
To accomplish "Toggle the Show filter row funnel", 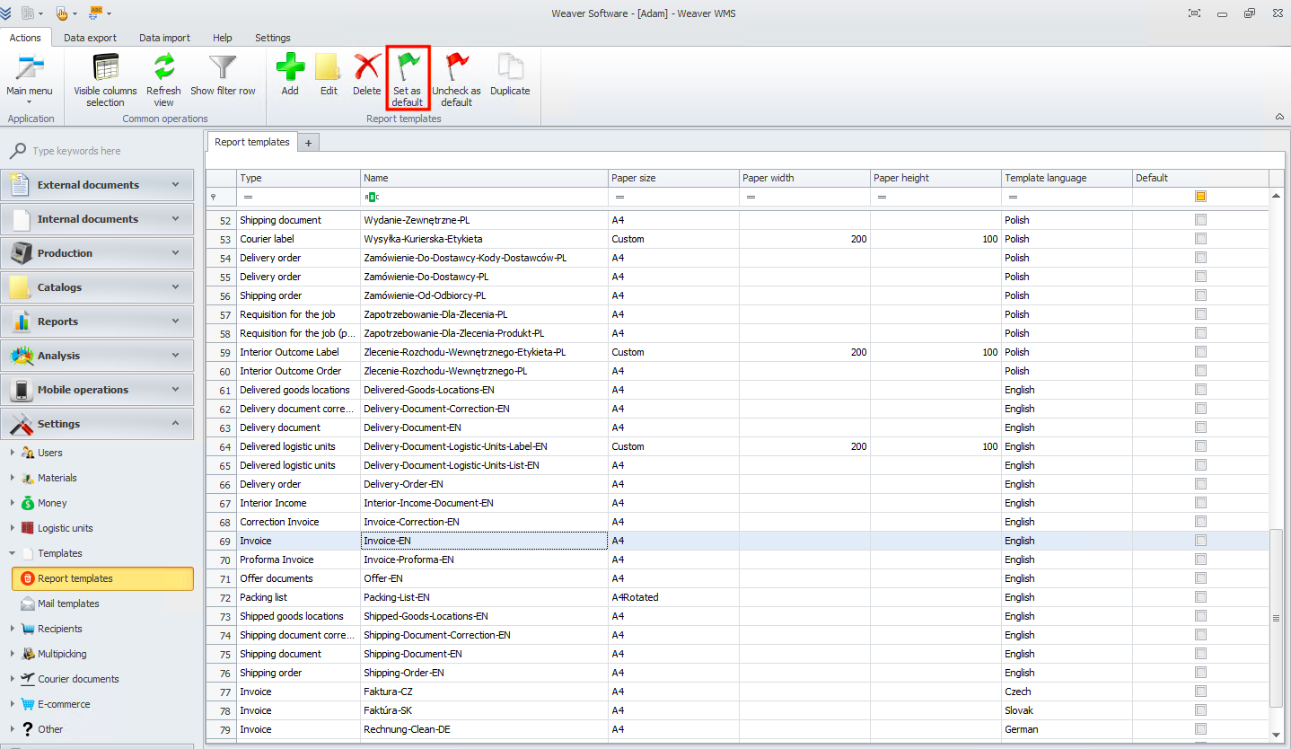I will click(x=223, y=68).
